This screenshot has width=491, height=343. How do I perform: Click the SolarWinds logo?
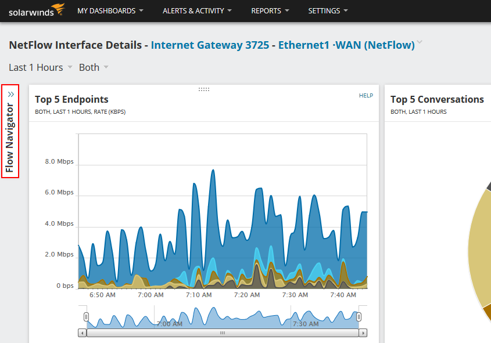36,10
